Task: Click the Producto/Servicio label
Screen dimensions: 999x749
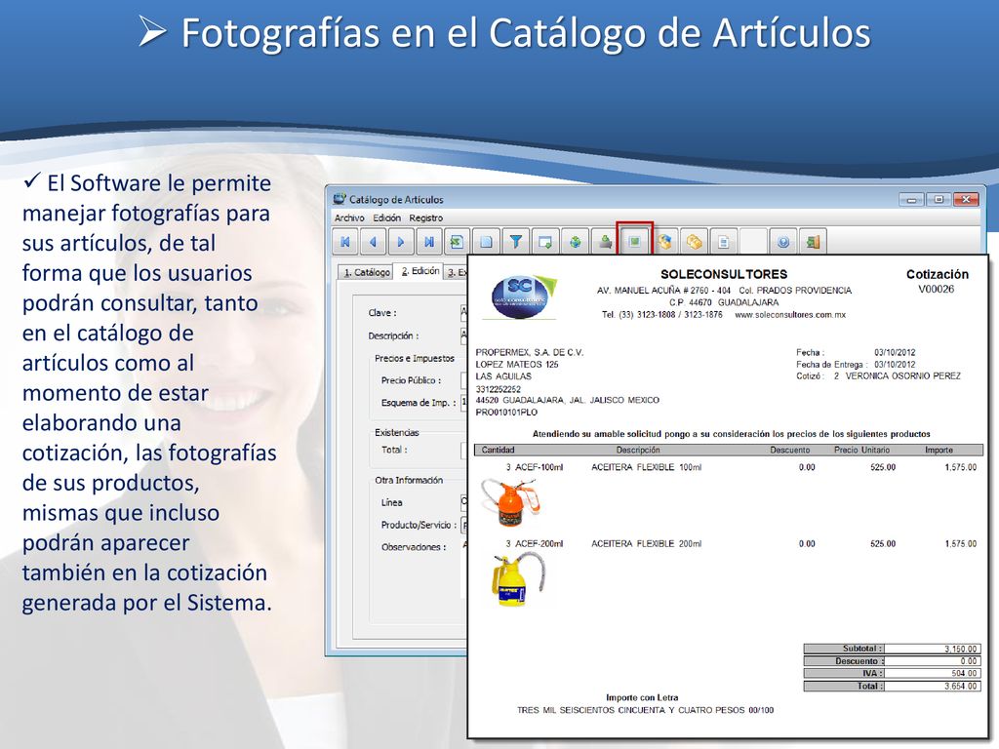Action: point(419,525)
